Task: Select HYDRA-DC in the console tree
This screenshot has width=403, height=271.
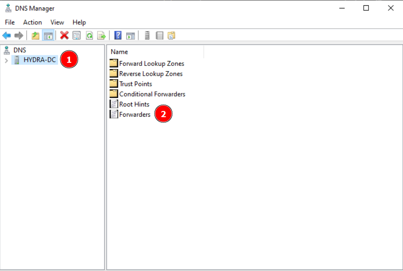Action: click(40, 60)
